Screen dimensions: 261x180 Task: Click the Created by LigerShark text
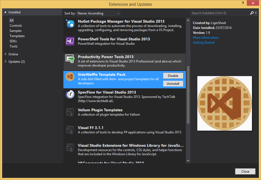209,23
